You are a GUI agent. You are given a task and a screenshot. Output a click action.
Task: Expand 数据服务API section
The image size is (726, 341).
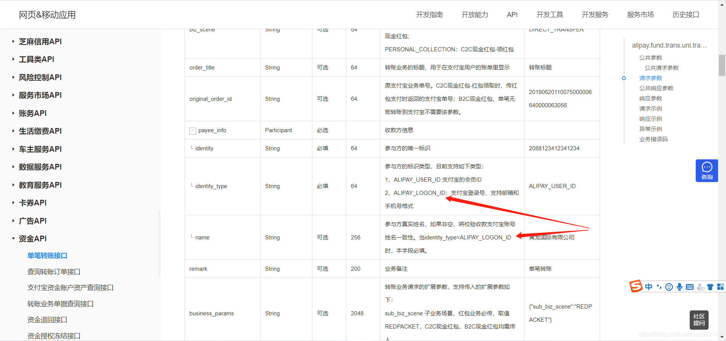click(40, 167)
